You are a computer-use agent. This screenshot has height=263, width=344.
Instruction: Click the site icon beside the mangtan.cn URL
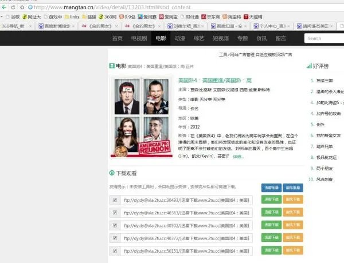click(x=30, y=7)
